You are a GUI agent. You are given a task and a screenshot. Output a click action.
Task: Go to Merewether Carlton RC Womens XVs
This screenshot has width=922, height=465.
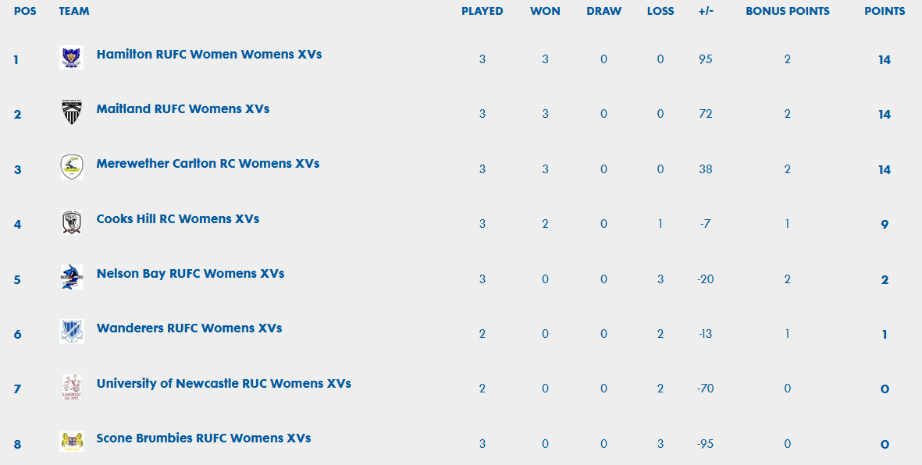tap(208, 163)
